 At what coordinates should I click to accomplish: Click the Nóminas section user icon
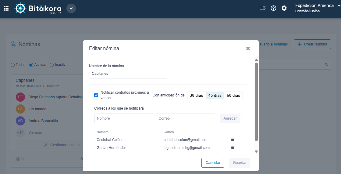tap(13, 44)
